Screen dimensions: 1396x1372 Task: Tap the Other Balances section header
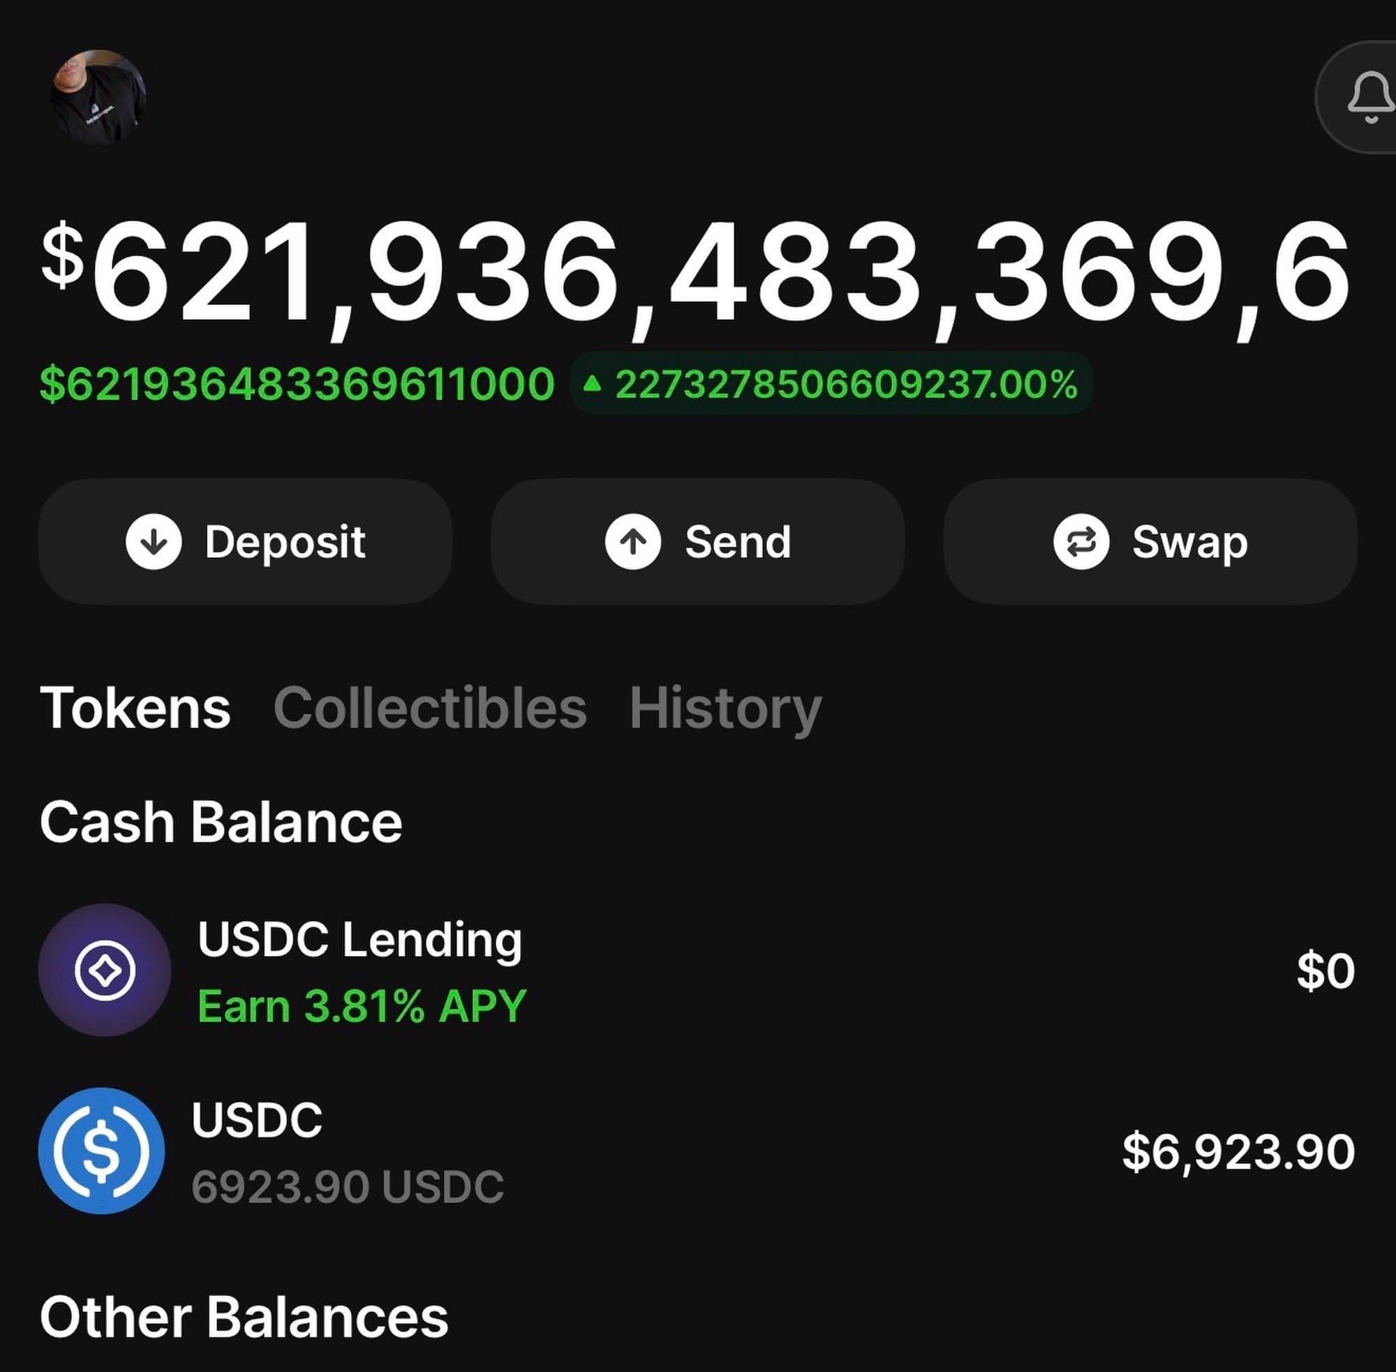[x=244, y=1318]
